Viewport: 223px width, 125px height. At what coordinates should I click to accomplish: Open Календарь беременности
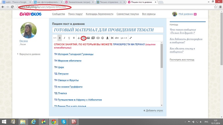(100, 14)
